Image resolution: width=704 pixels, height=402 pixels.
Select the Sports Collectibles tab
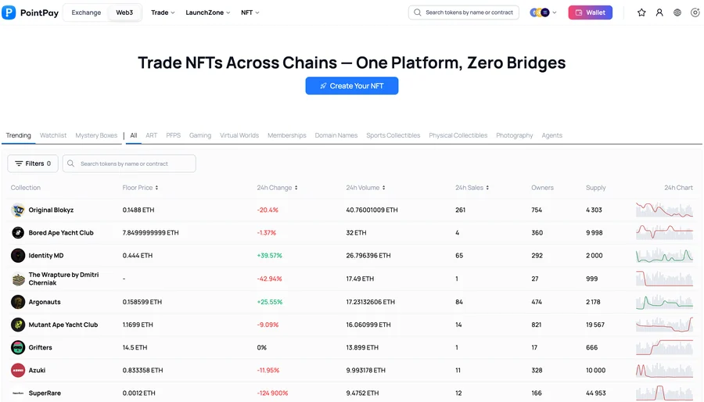393,135
